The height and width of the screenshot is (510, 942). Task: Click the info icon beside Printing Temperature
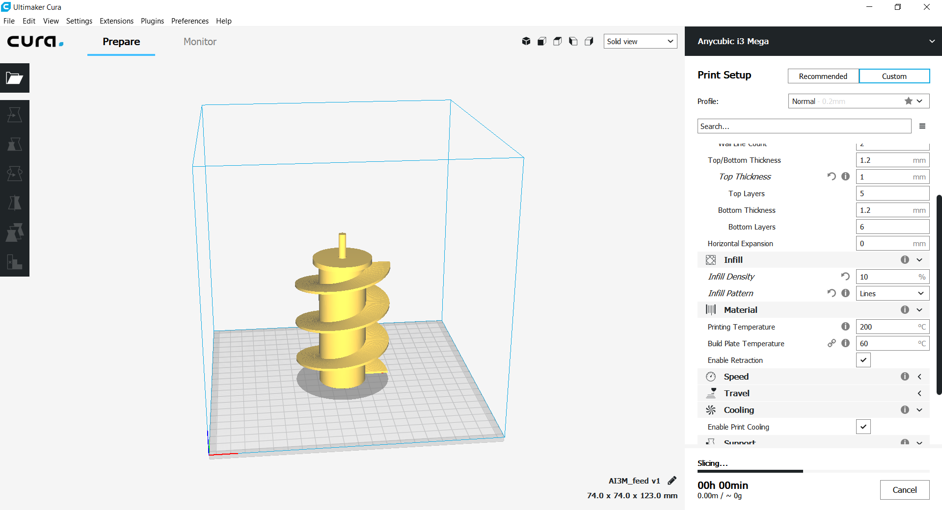pyautogui.click(x=845, y=327)
